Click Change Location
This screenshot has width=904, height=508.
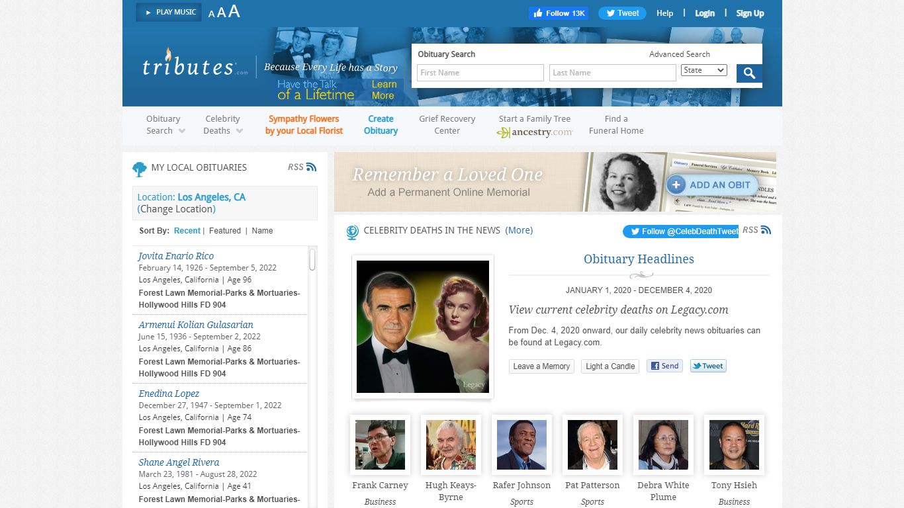[x=177, y=209]
